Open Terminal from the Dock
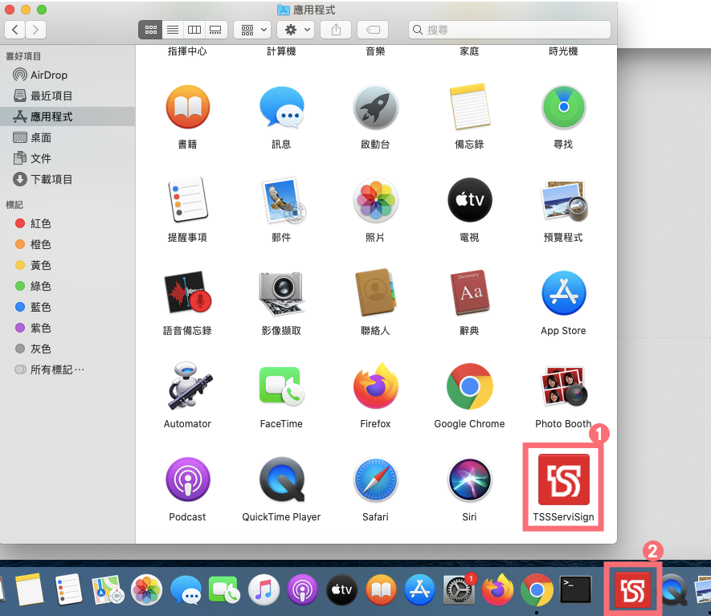Screen dimensions: 711x616 [x=576, y=589]
